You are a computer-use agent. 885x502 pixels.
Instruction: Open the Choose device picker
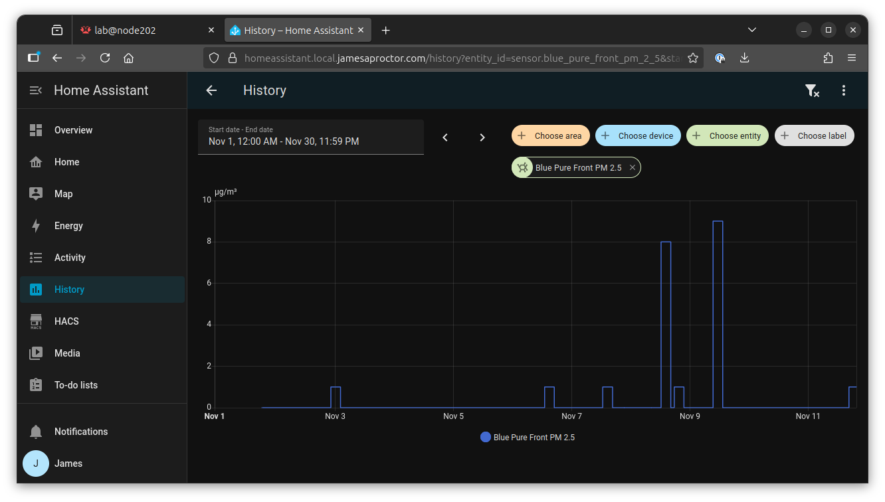(x=638, y=135)
